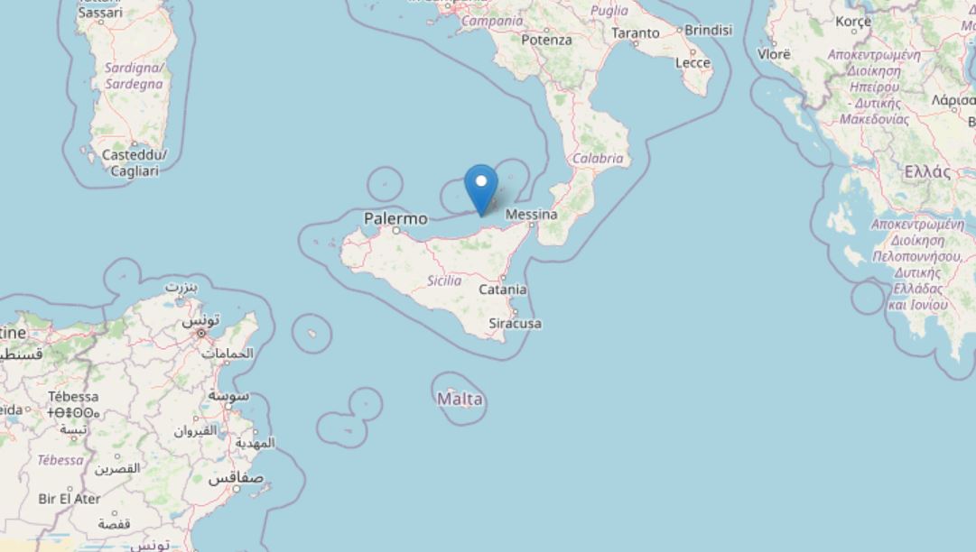Click the blue location pin marker
976x552 pixels.
(481, 189)
